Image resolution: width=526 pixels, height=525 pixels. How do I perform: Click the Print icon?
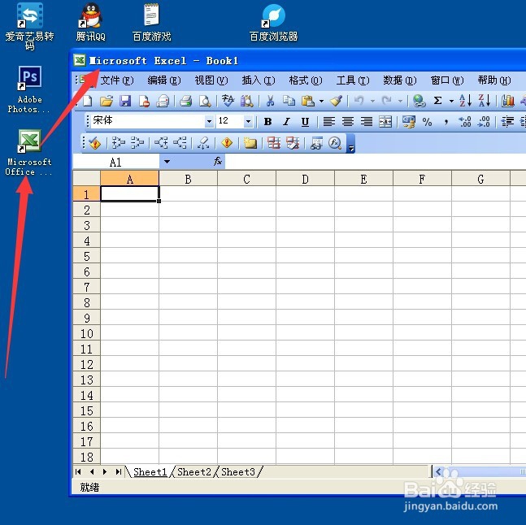click(x=185, y=101)
